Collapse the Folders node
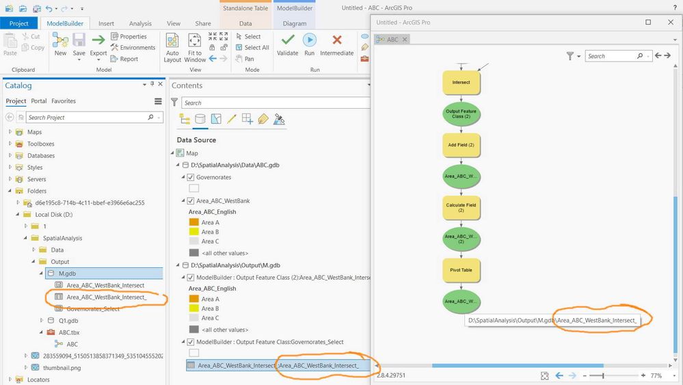The width and height of the screenshot is (683, 385). click(x=10, y=191)
